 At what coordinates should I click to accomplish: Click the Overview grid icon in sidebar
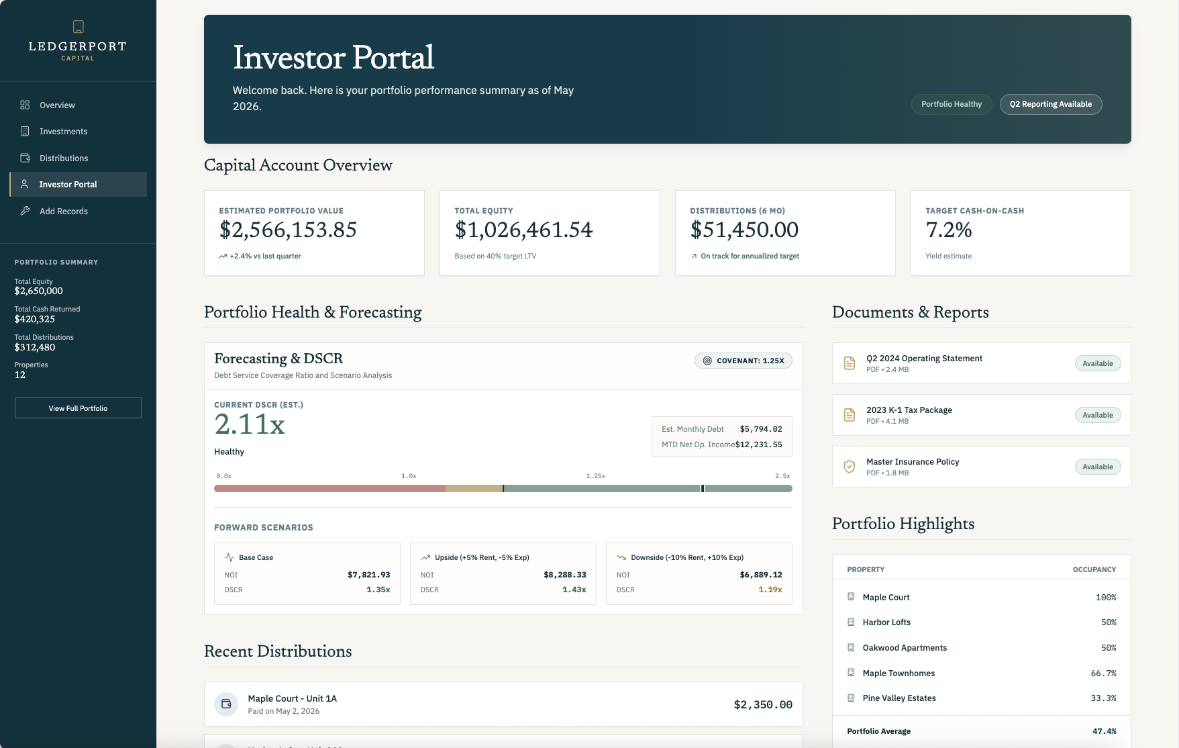pos(25,105)
